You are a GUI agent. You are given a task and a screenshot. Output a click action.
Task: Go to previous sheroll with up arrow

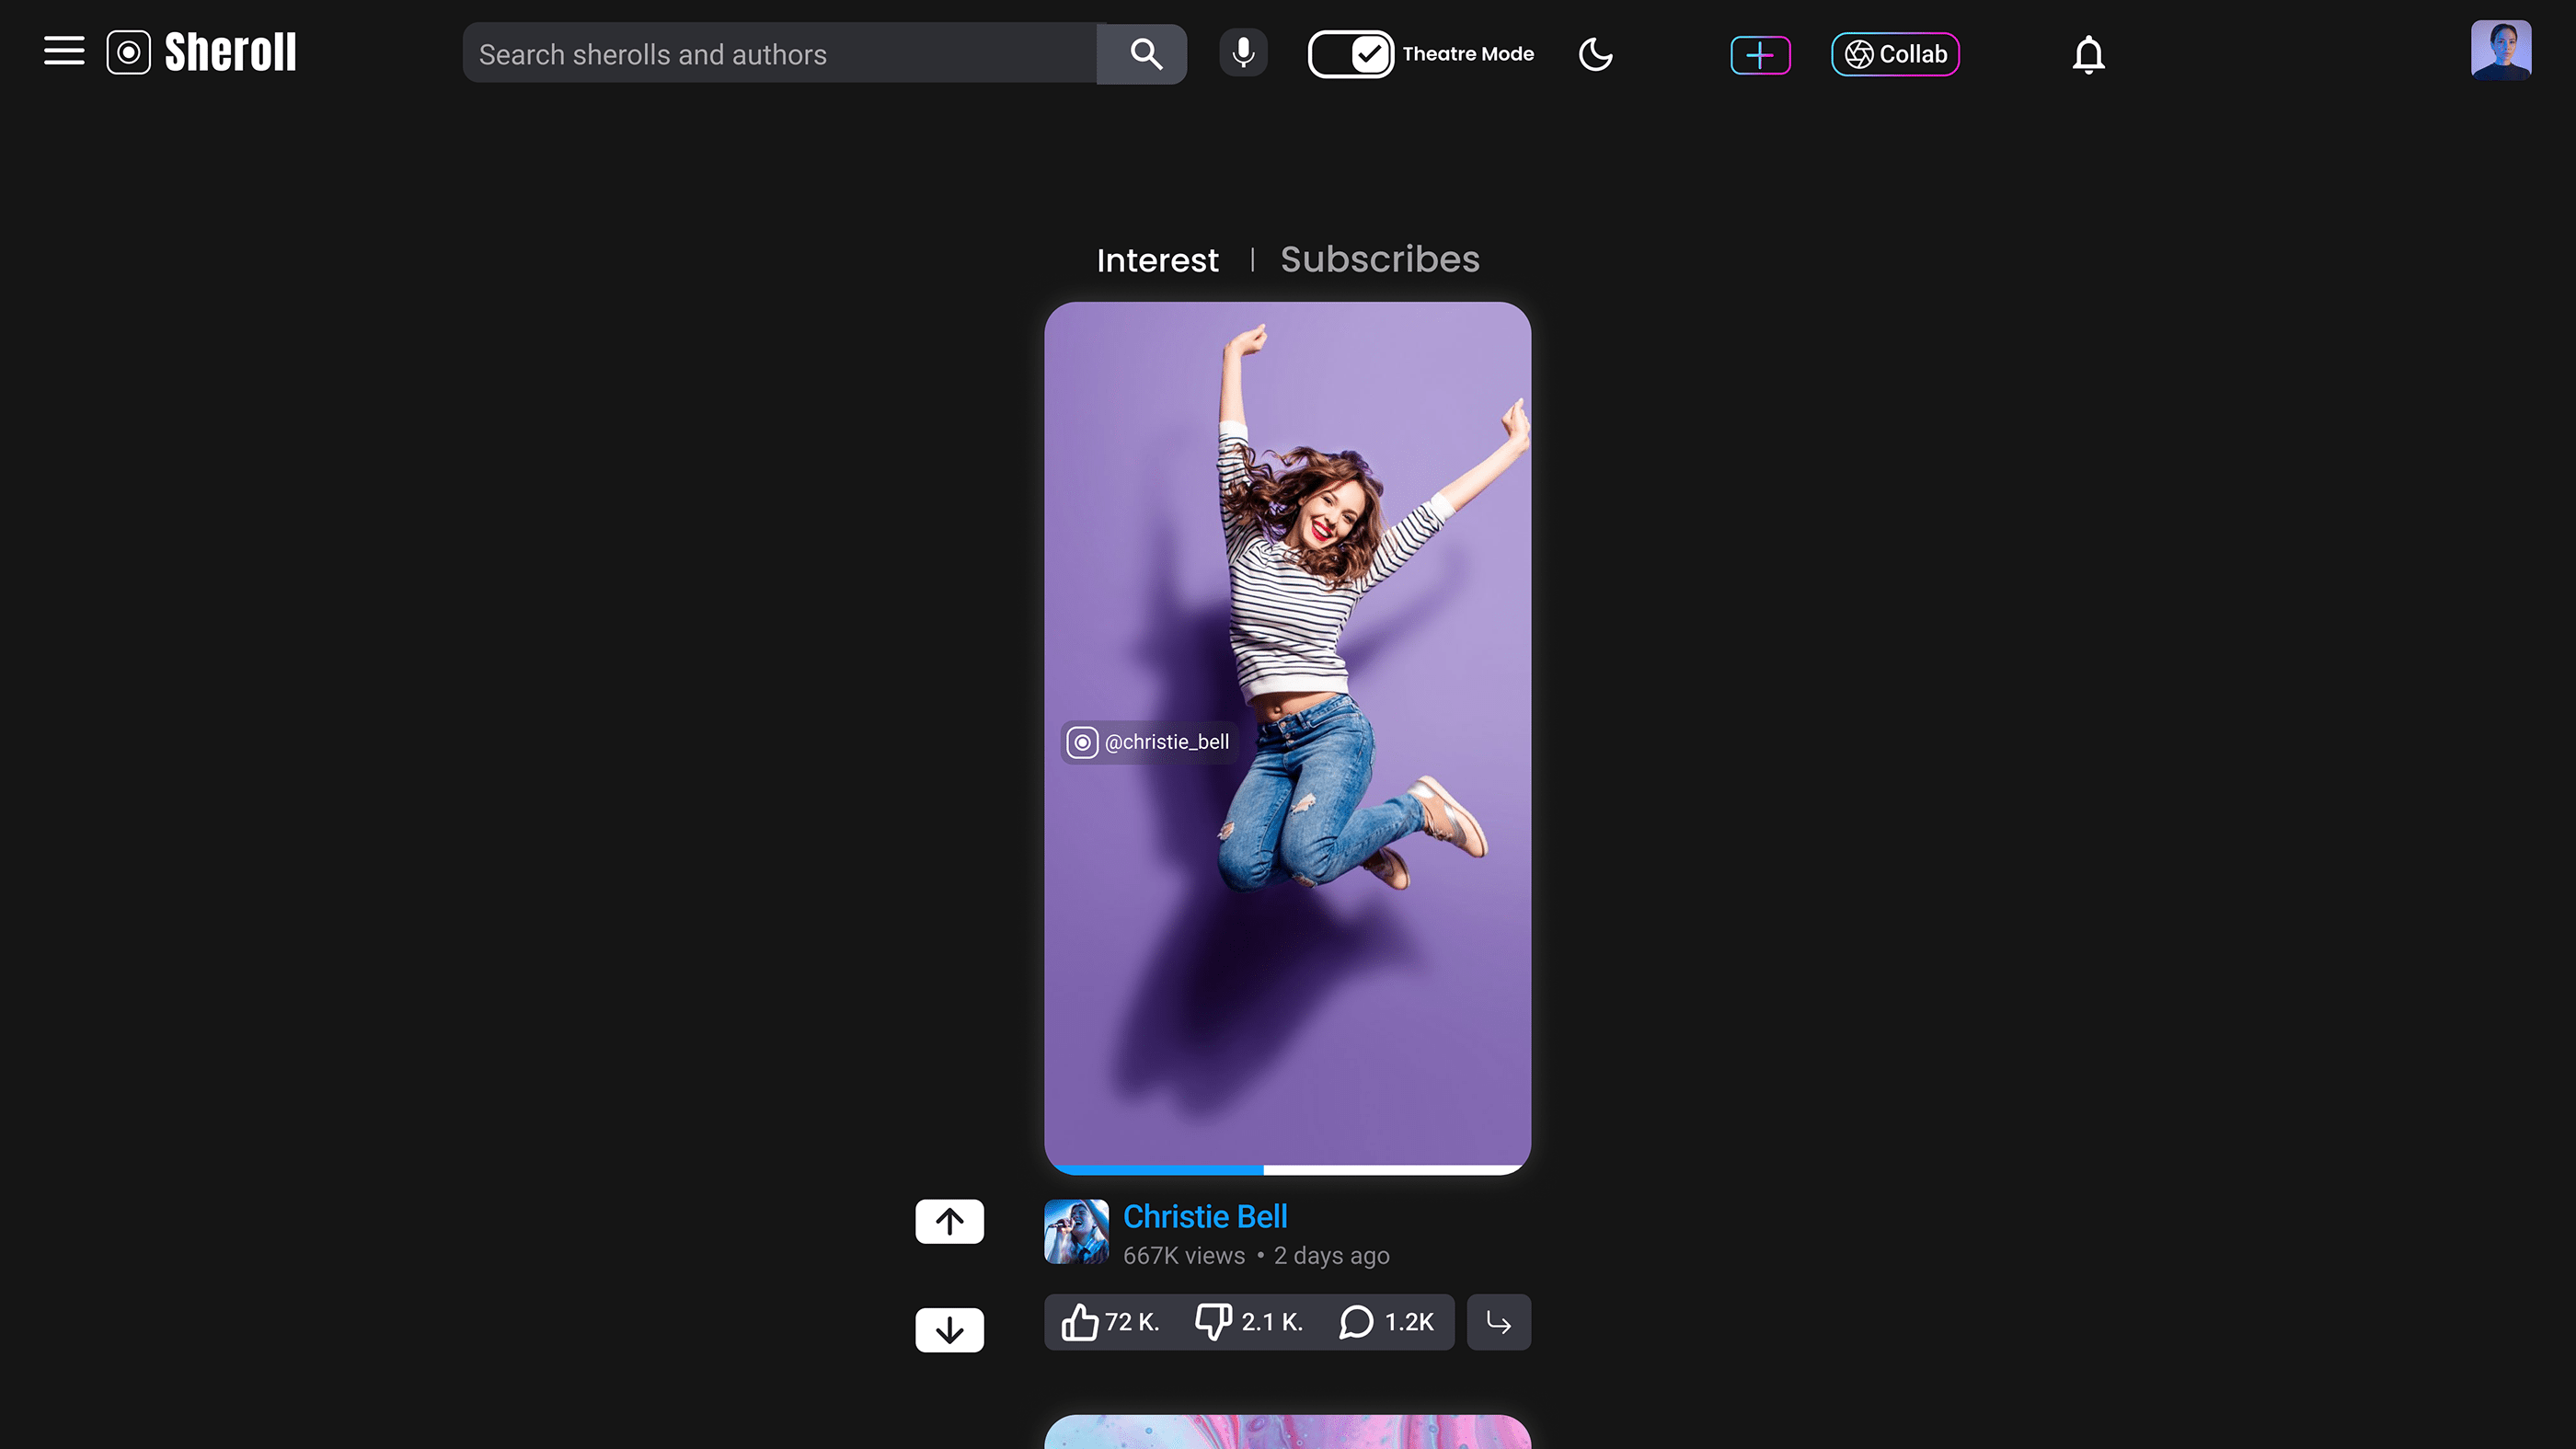pyautogui.click(x=949, y=1221)
